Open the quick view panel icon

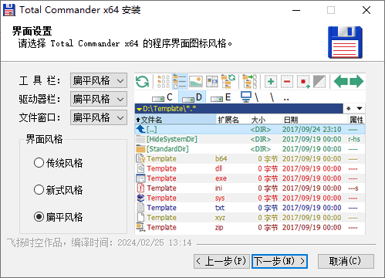tap(212, 82)
